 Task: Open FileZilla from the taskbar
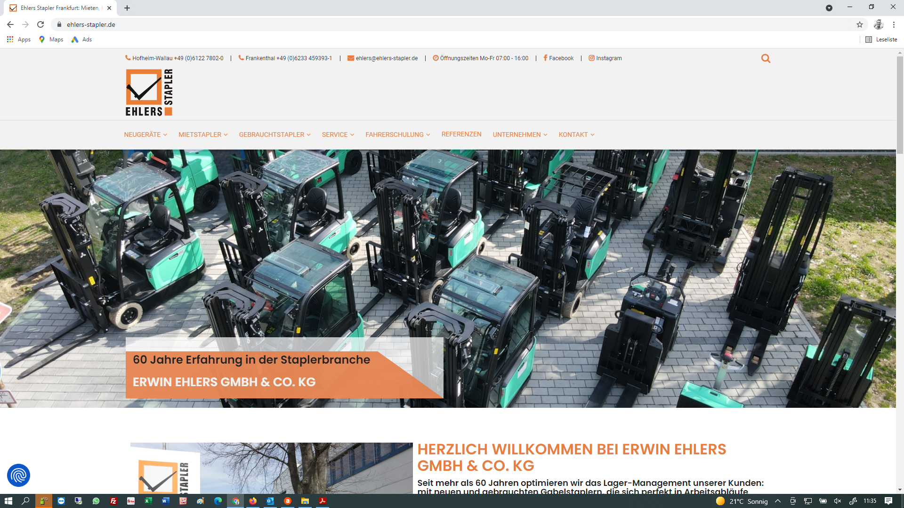tap(113, 501)
